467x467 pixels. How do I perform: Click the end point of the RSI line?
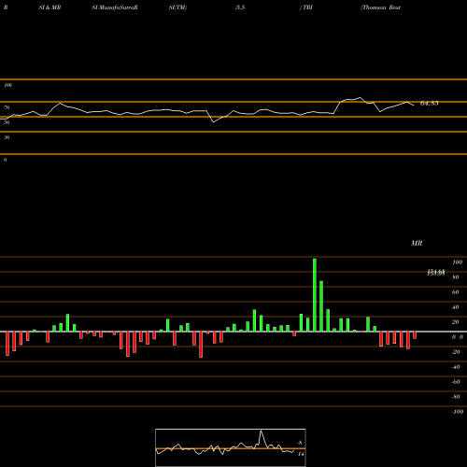pyautogui.click(x=414, y=106)
